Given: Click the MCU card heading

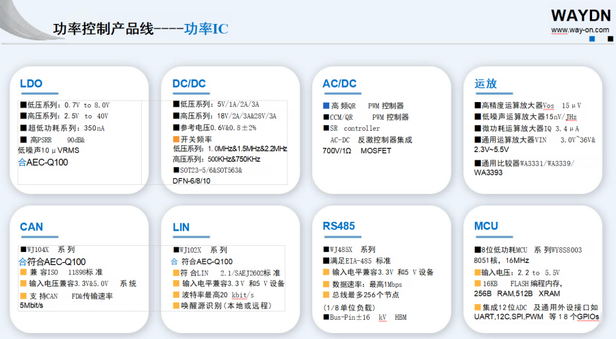Looking at the screenshot, I should click(x=486, y=227).
